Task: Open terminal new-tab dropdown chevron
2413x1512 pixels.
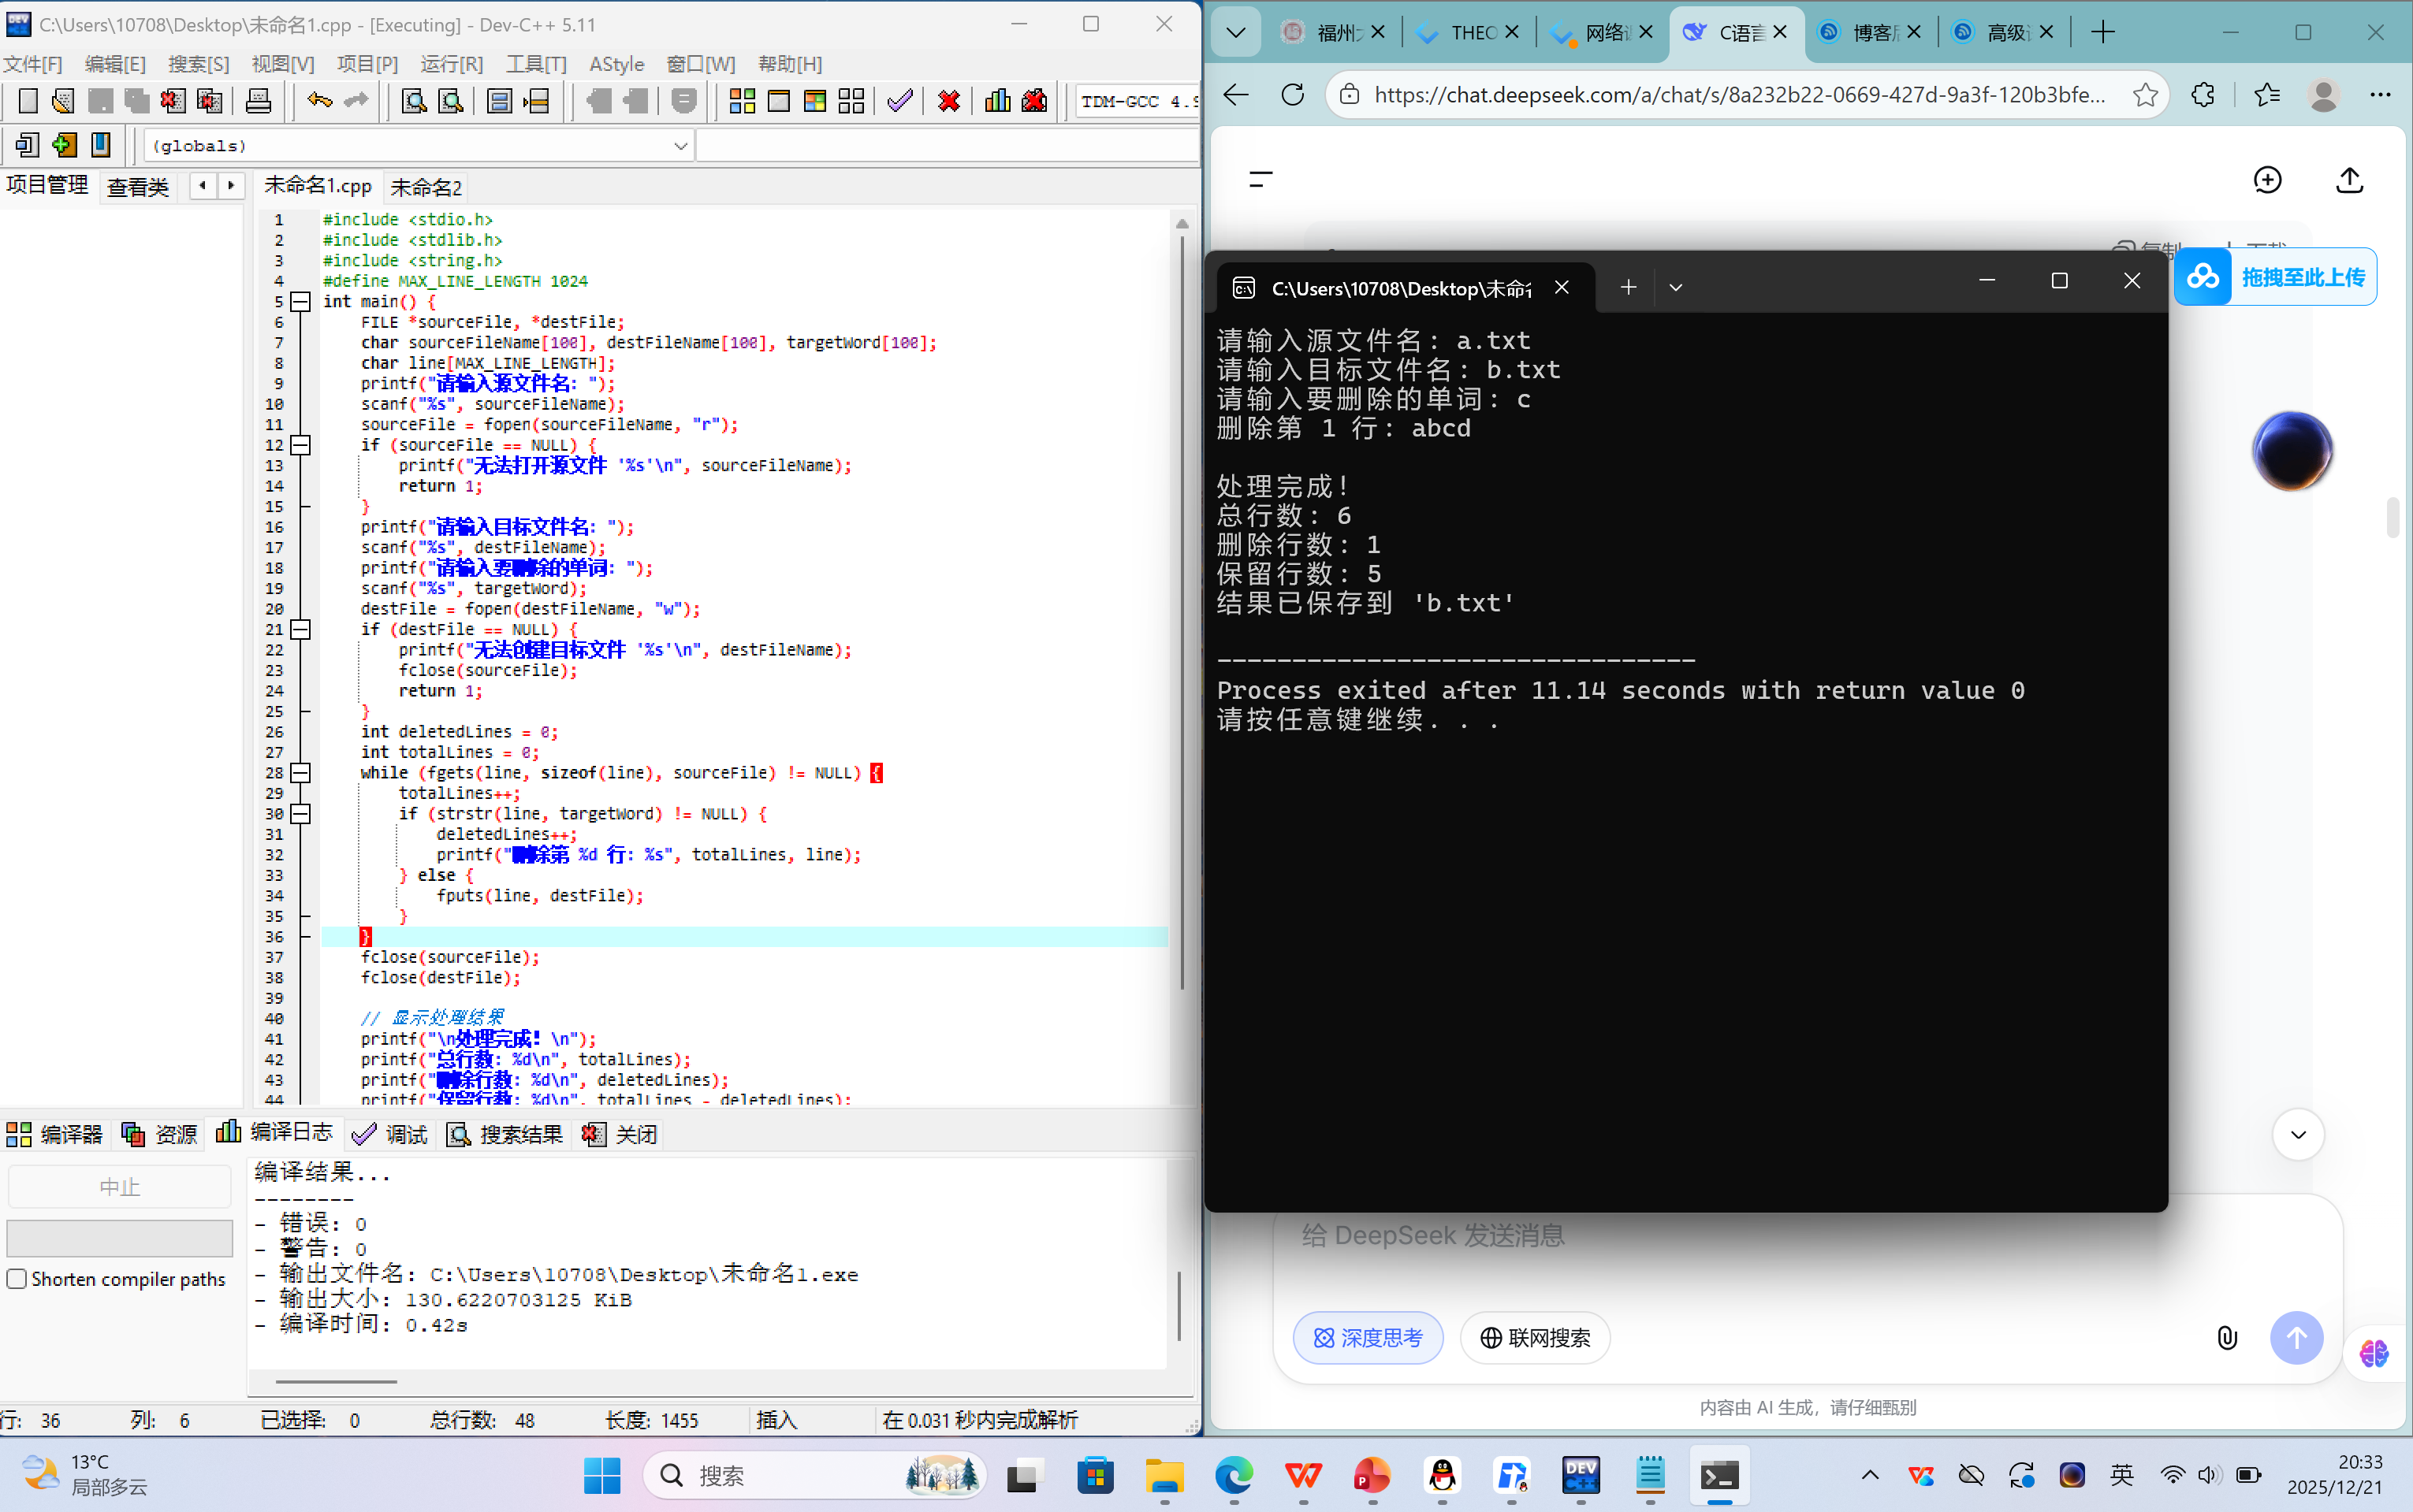Action: point(1676,288)
